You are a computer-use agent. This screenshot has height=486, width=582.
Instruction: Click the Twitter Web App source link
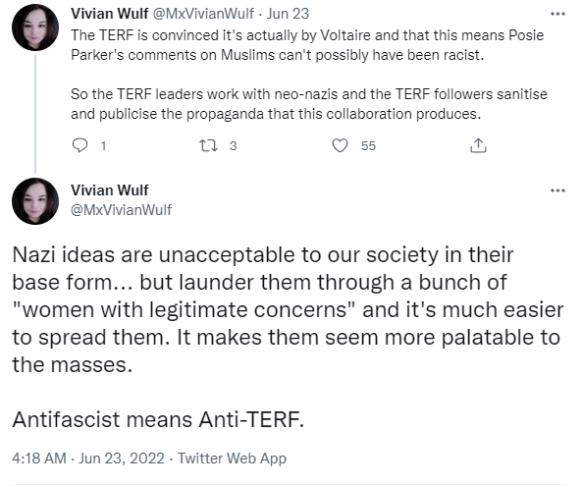pyautogui.click(x=232, y=459)
